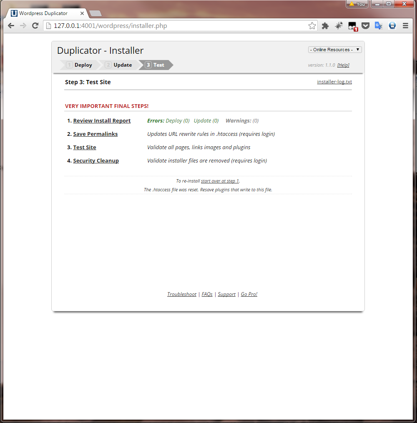Open the installer-log.txt link
The height and width of the screenshot is (423, 417).
pyautogui.click(x=334, y=82)
